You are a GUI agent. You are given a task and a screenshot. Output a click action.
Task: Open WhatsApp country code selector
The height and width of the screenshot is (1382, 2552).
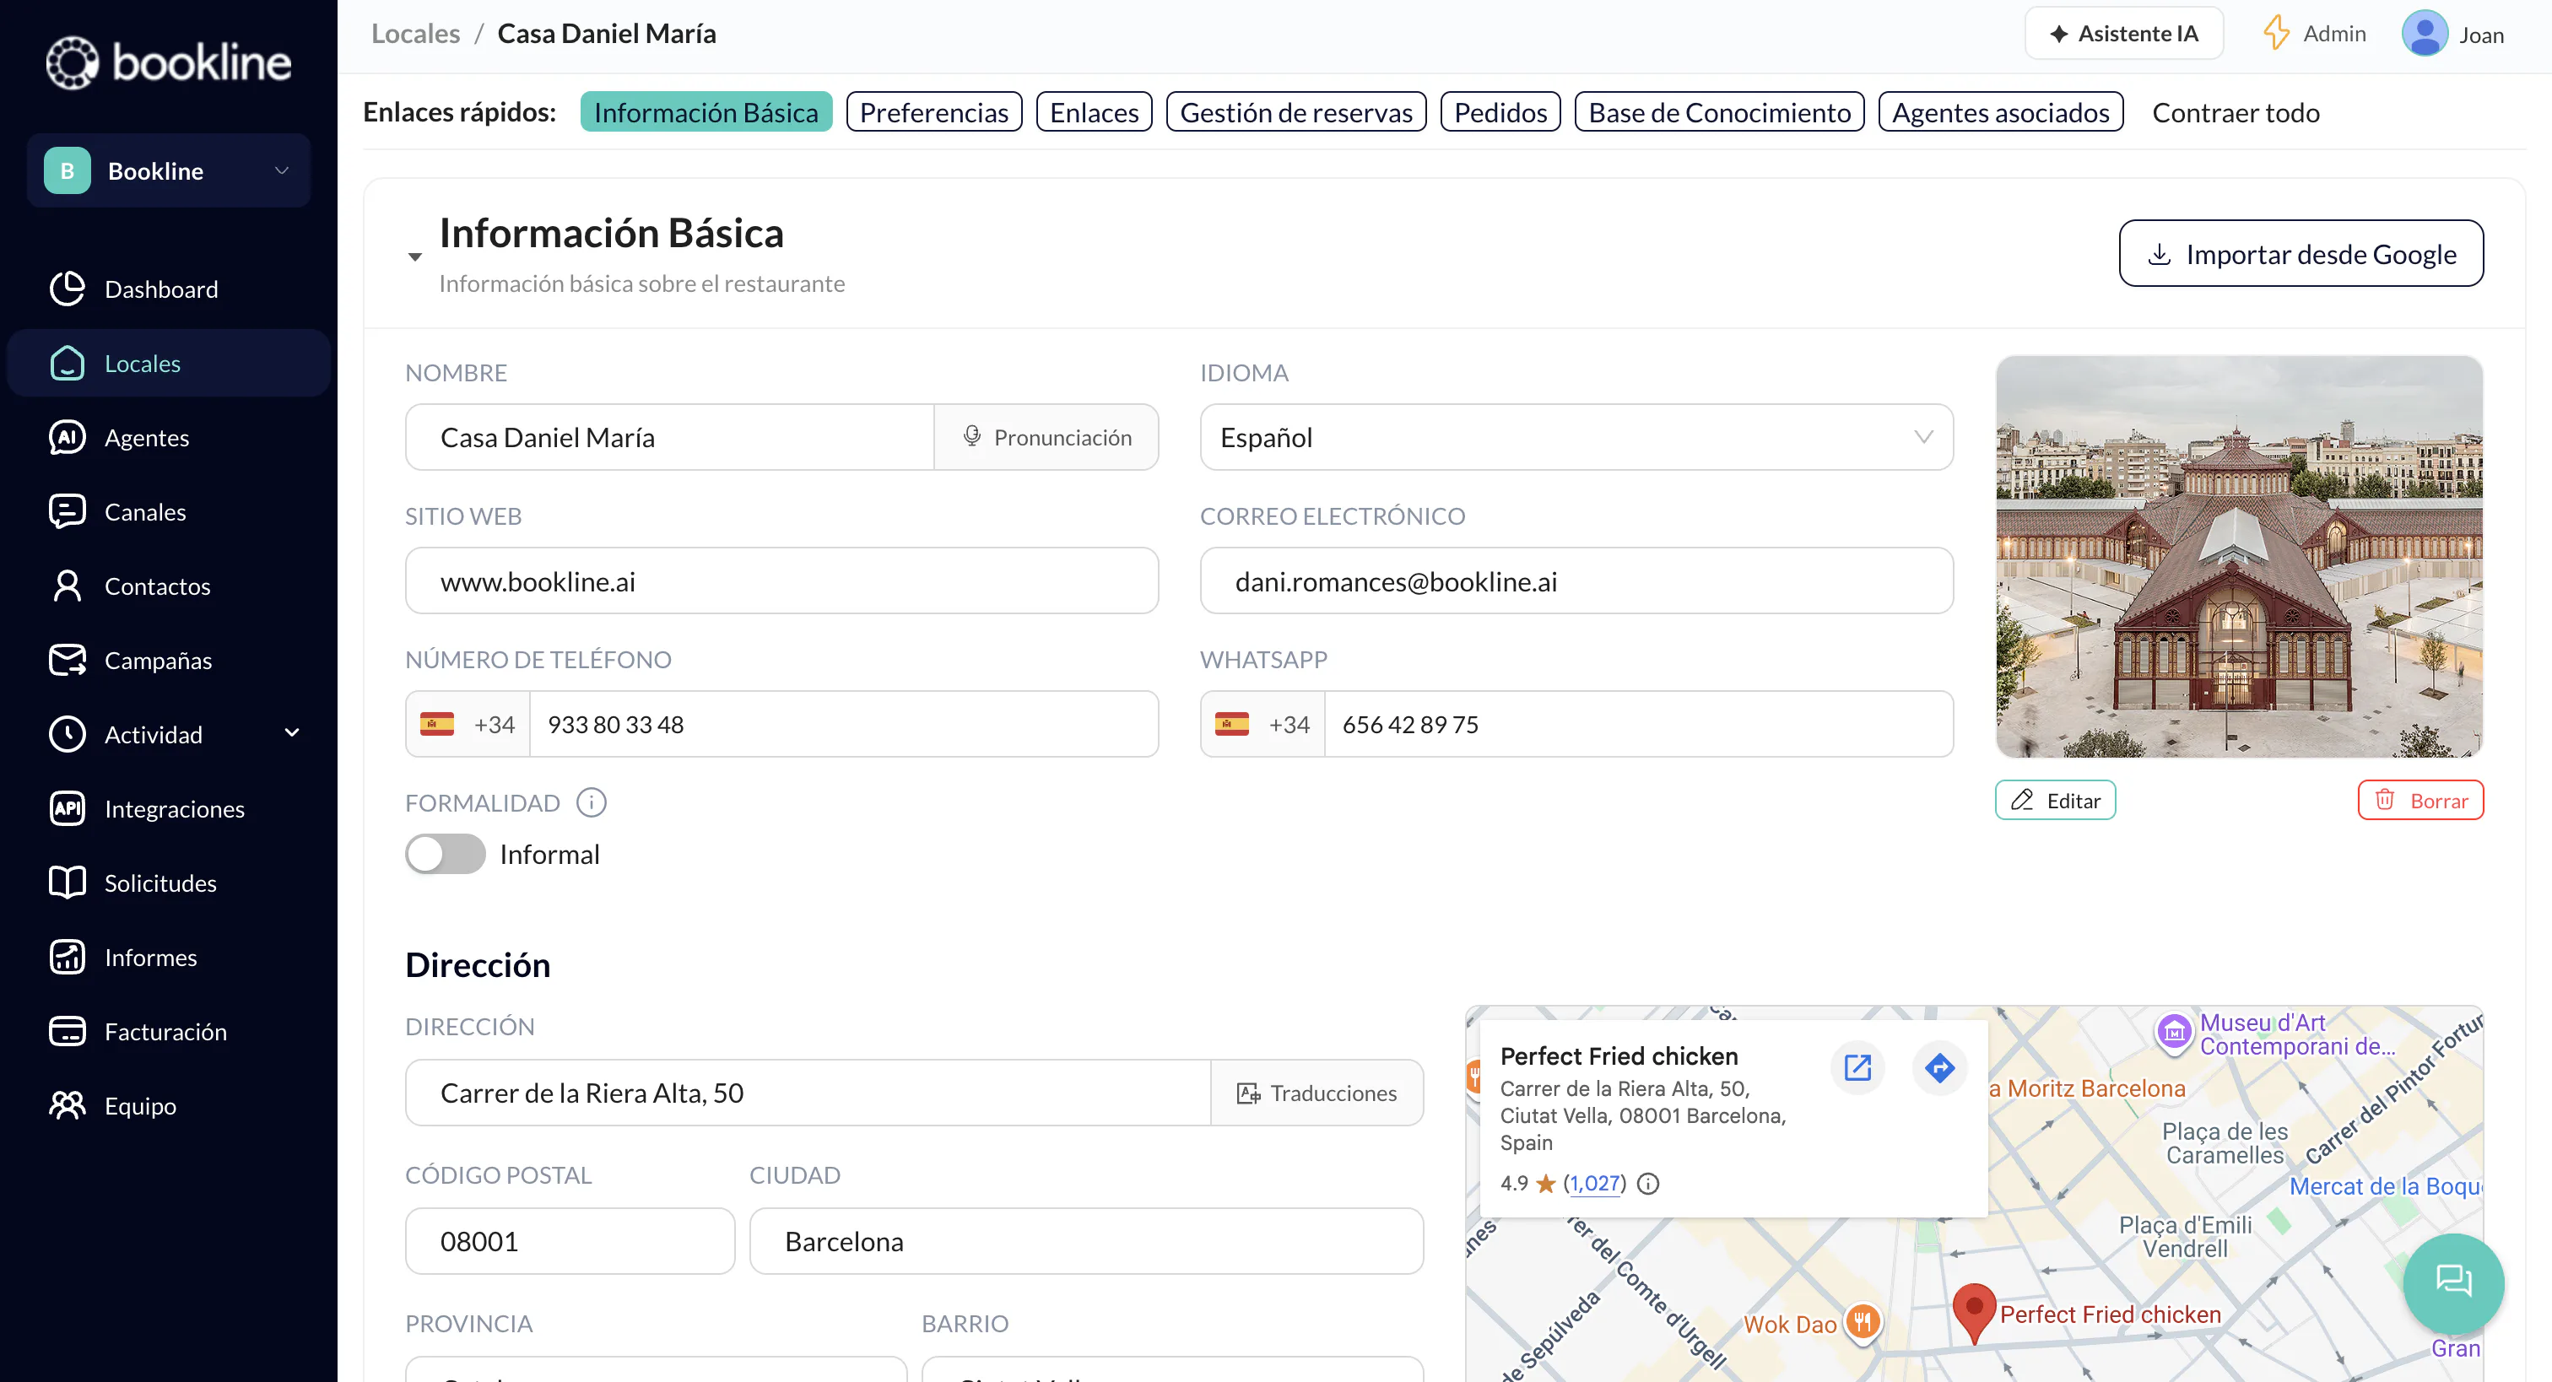[x=1263, y=724]
